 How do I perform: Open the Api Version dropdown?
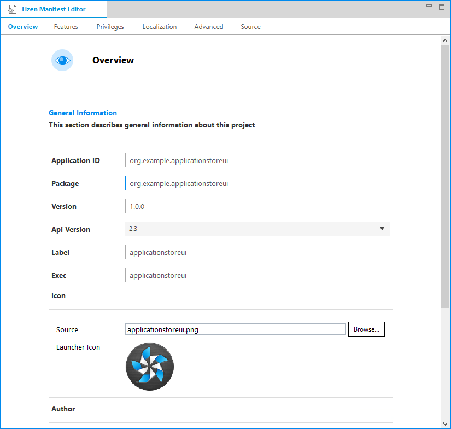(257, 229)
